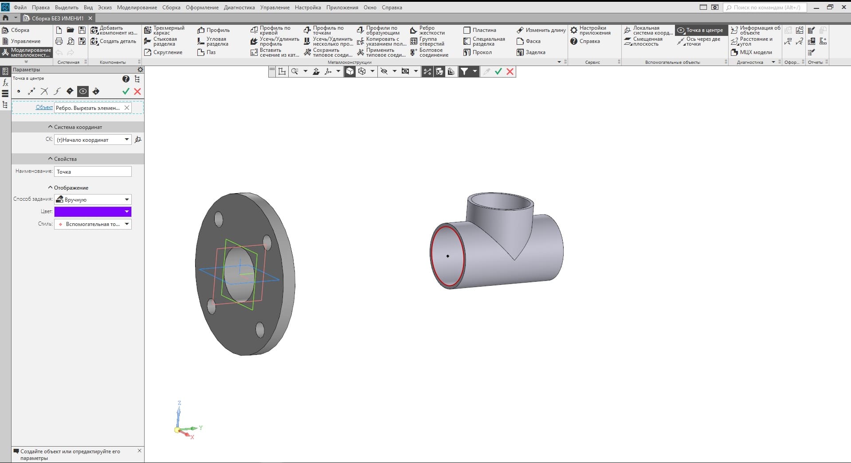Open the variables fx panel
Image resolution: width=851 pixels, height=463 pixels.
[x=5, y=82]
